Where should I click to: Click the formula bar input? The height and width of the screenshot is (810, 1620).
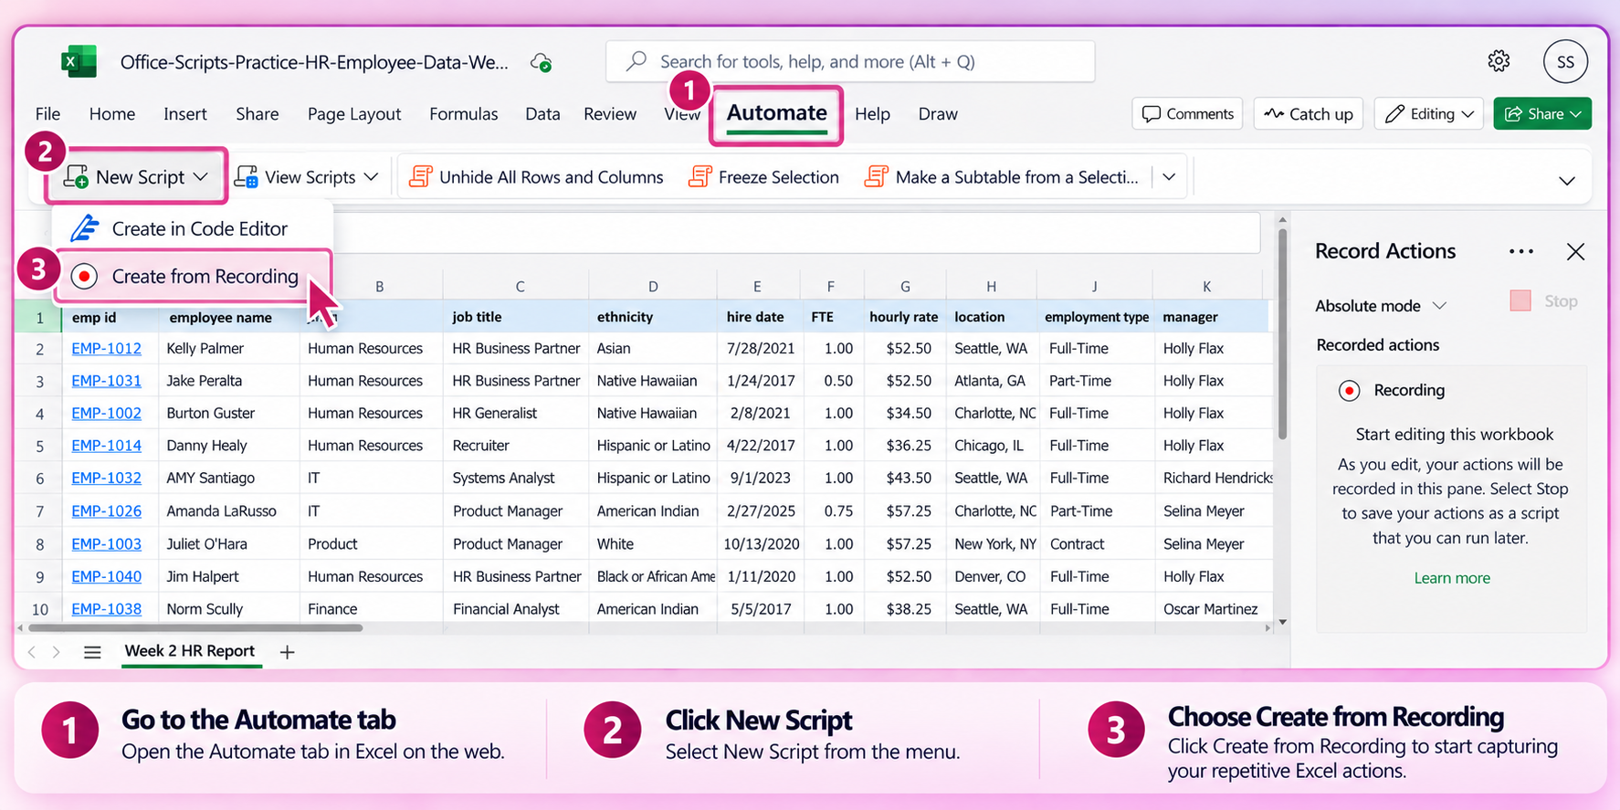point(796,234)
